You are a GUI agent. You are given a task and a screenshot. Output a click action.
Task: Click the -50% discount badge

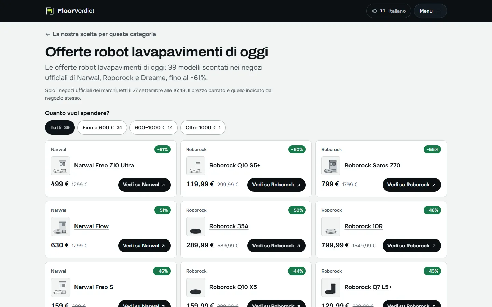point(297,210)
